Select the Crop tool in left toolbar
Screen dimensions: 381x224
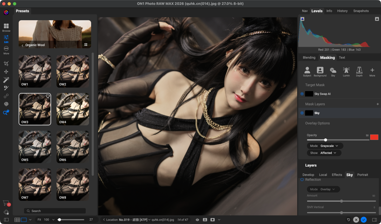click(x=6, y=64)
